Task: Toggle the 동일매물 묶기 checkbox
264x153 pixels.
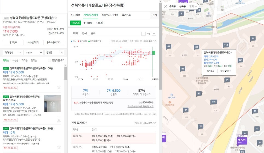Action: click(49, 60)
